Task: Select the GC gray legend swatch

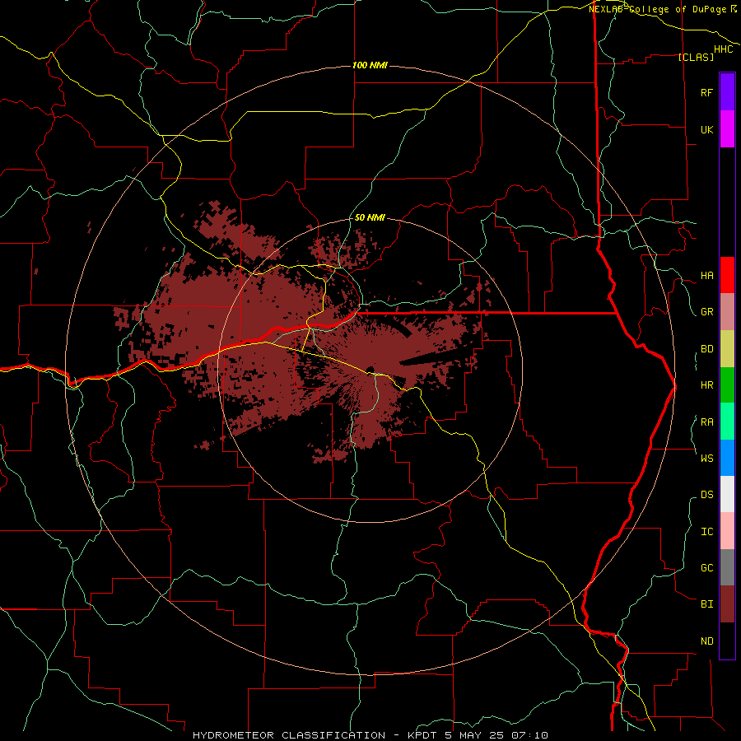Action: 727,567
